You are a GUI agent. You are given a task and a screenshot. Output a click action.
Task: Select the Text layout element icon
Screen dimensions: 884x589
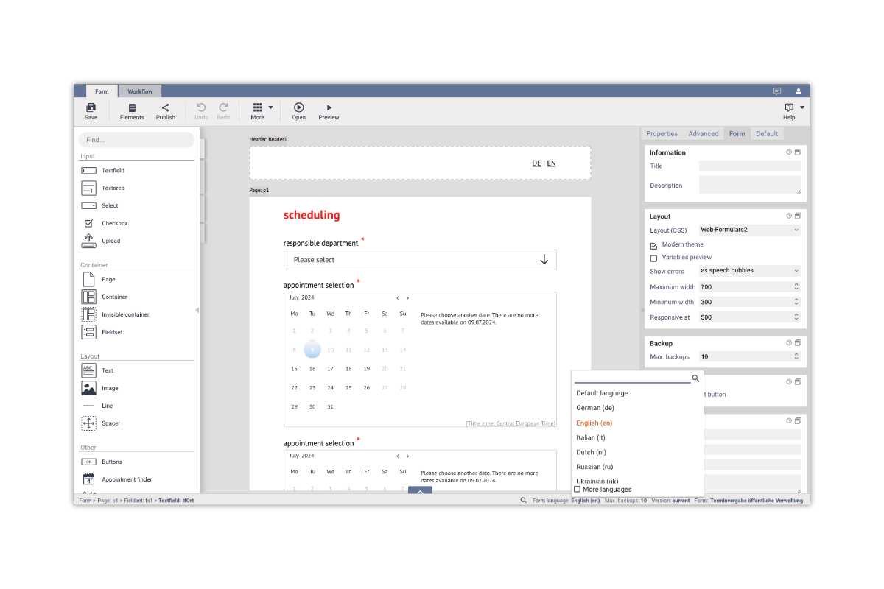pyautogui.click(x=88, y=370)
